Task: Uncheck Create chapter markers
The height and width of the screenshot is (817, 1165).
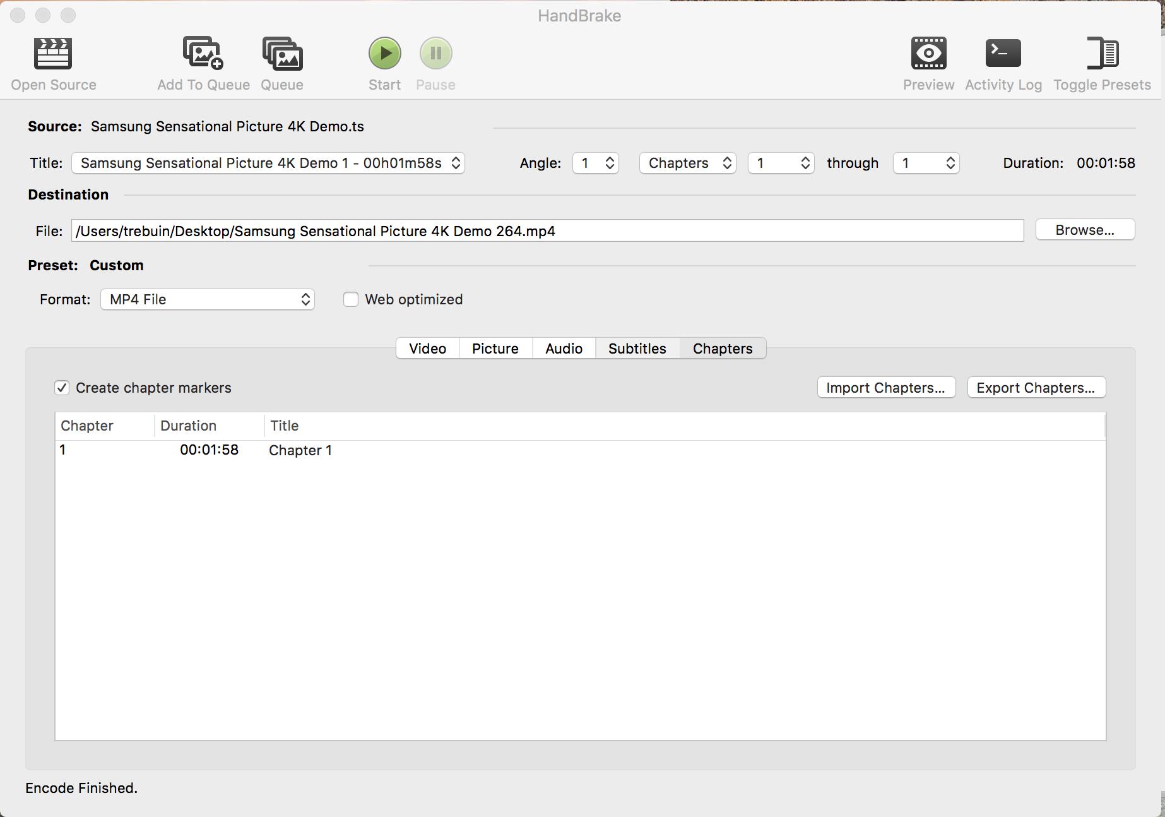Action: (x=62, y=388)
